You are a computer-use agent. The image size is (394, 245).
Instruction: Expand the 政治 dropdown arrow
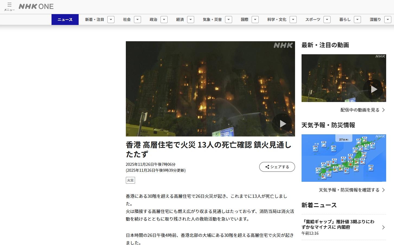pos(164,20)
